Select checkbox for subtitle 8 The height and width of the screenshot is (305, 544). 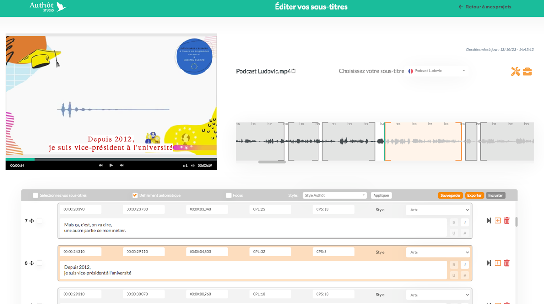coord(40,263)
